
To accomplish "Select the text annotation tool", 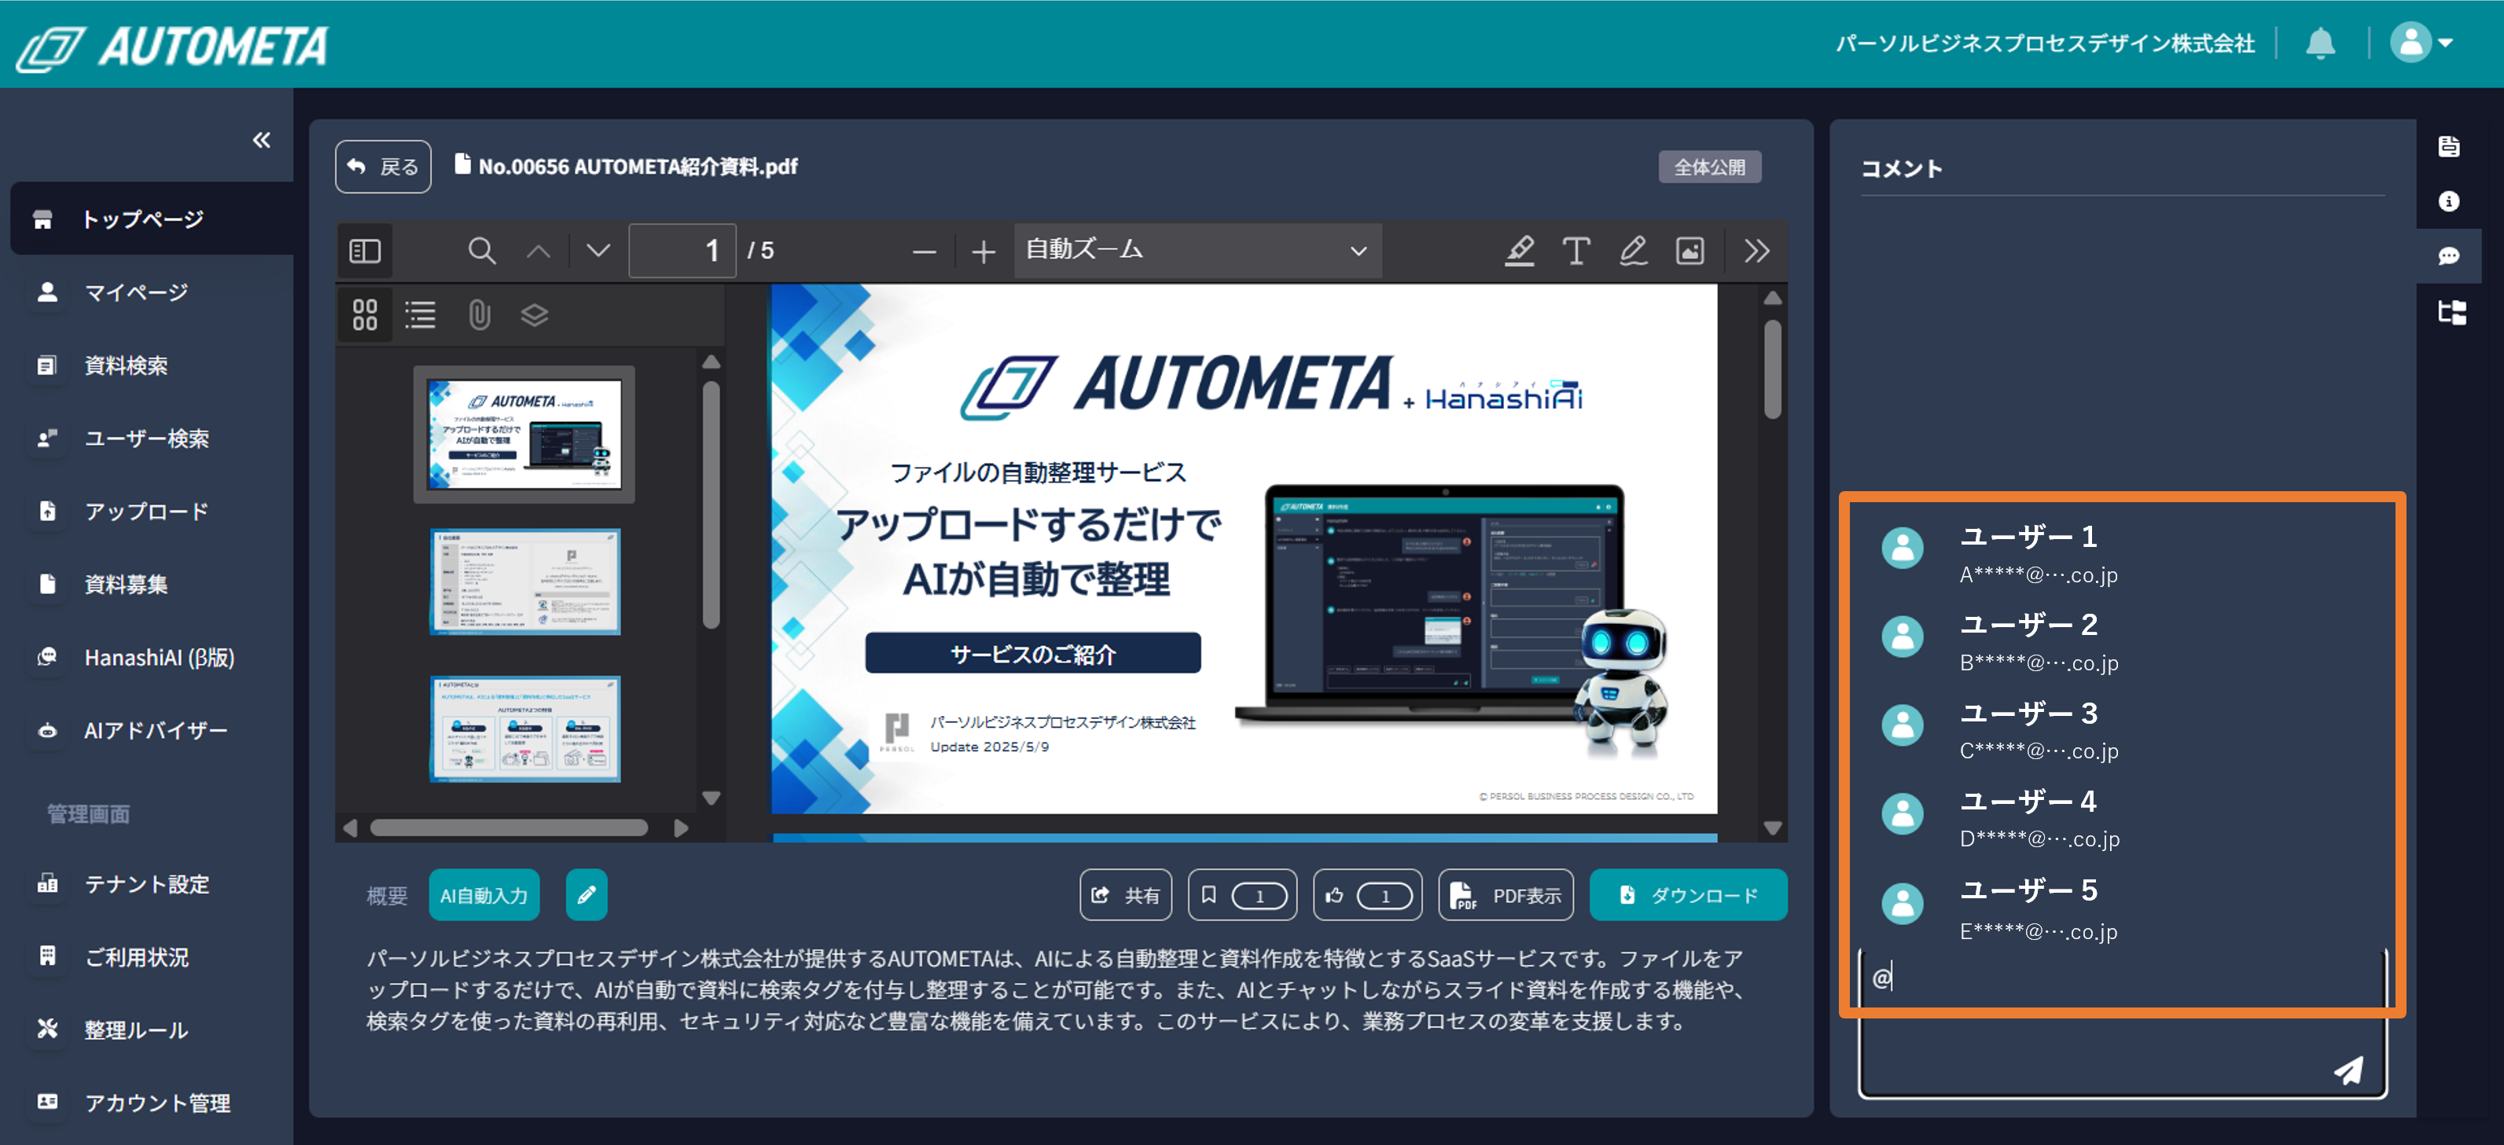I will 1576,251.
